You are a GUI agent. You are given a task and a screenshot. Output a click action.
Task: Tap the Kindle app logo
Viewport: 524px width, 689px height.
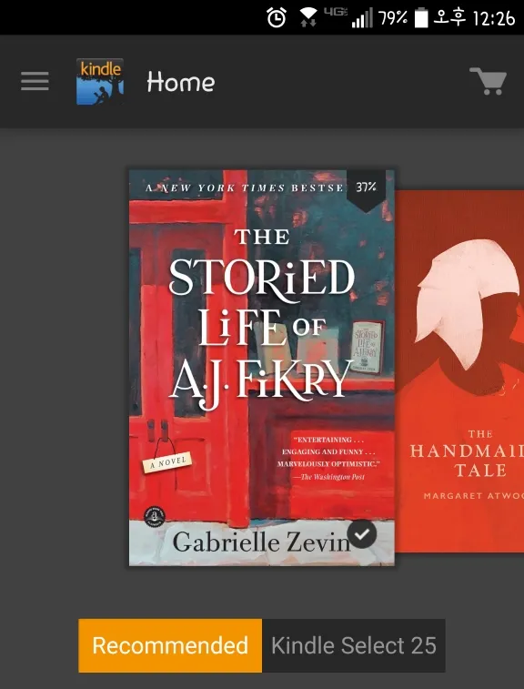(100, 82)
